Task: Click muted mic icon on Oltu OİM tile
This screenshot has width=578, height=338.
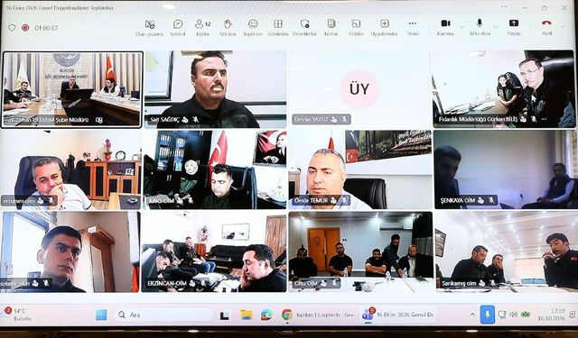Action: tap(334, 283)
